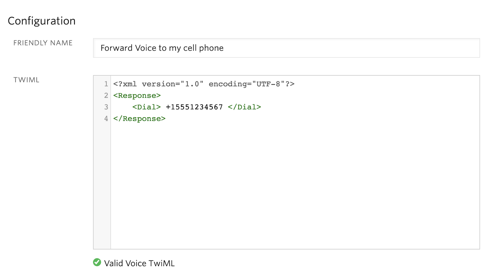This screenshot has height=272, width=489.
Task: Click the TWIML label
Action: click(x=26, y=80)
